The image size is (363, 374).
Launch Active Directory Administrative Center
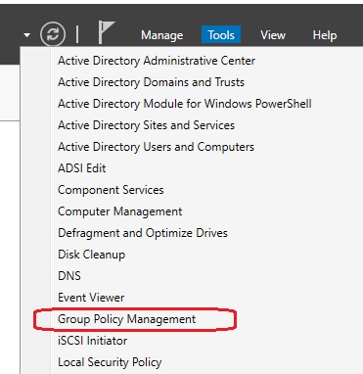pos(157,61)
